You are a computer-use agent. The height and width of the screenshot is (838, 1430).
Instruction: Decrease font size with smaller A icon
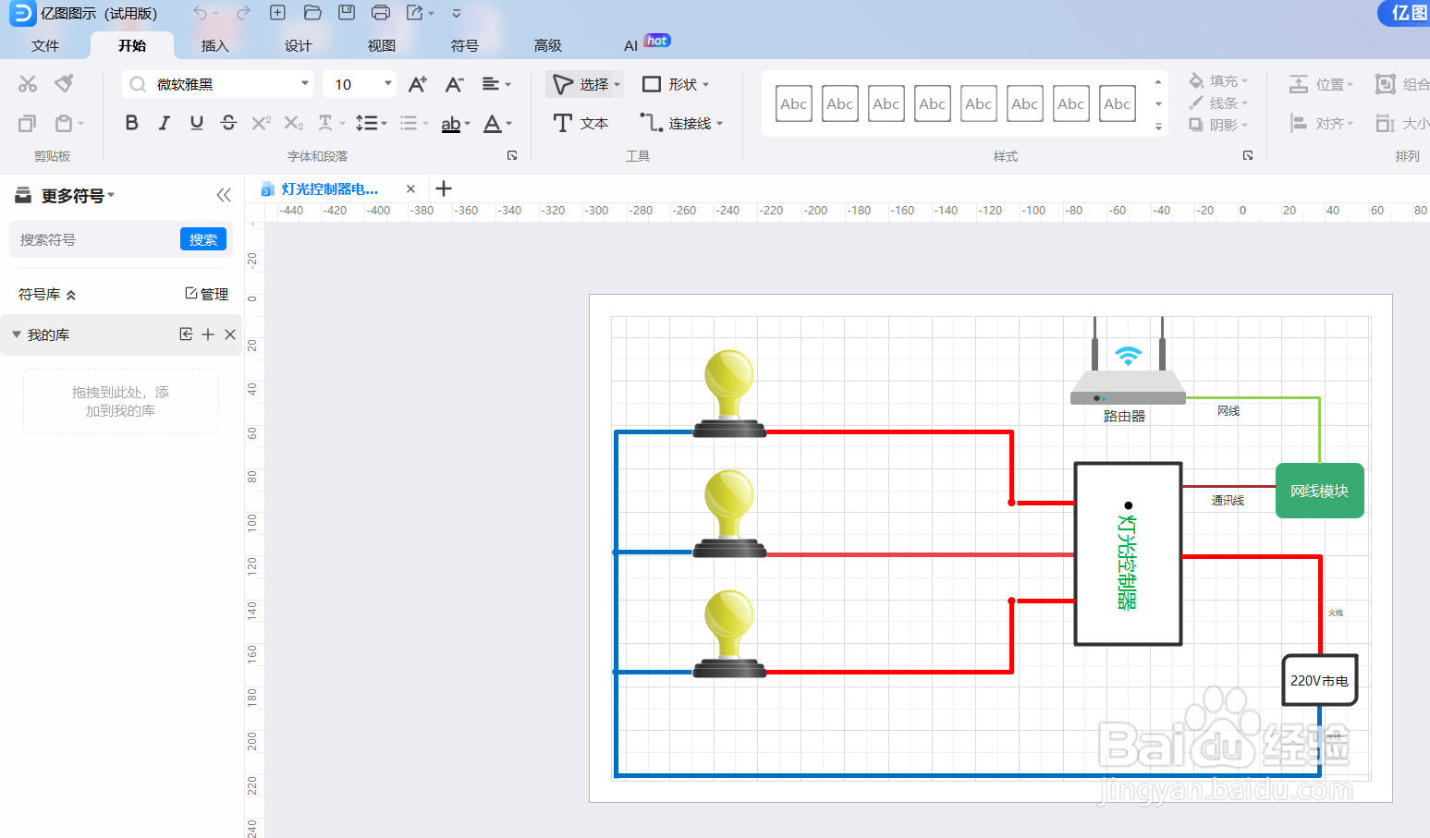tap(454, 84)
